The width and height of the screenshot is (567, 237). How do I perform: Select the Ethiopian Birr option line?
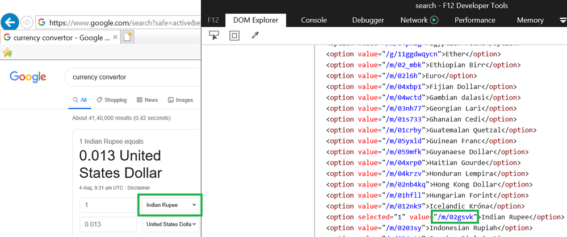pyautogui.click(x=423, y=65)
